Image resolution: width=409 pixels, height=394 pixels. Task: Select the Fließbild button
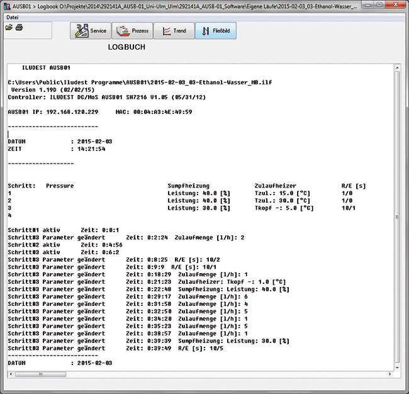[216, 31]
